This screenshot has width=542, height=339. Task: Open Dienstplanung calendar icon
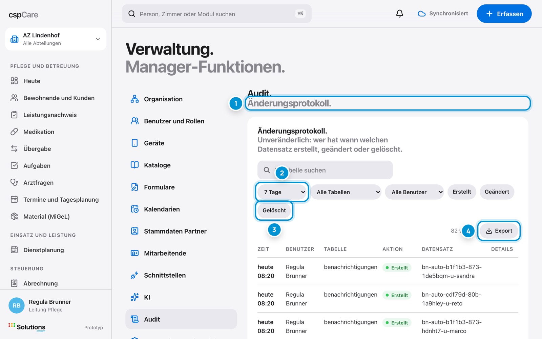point(14,250)
